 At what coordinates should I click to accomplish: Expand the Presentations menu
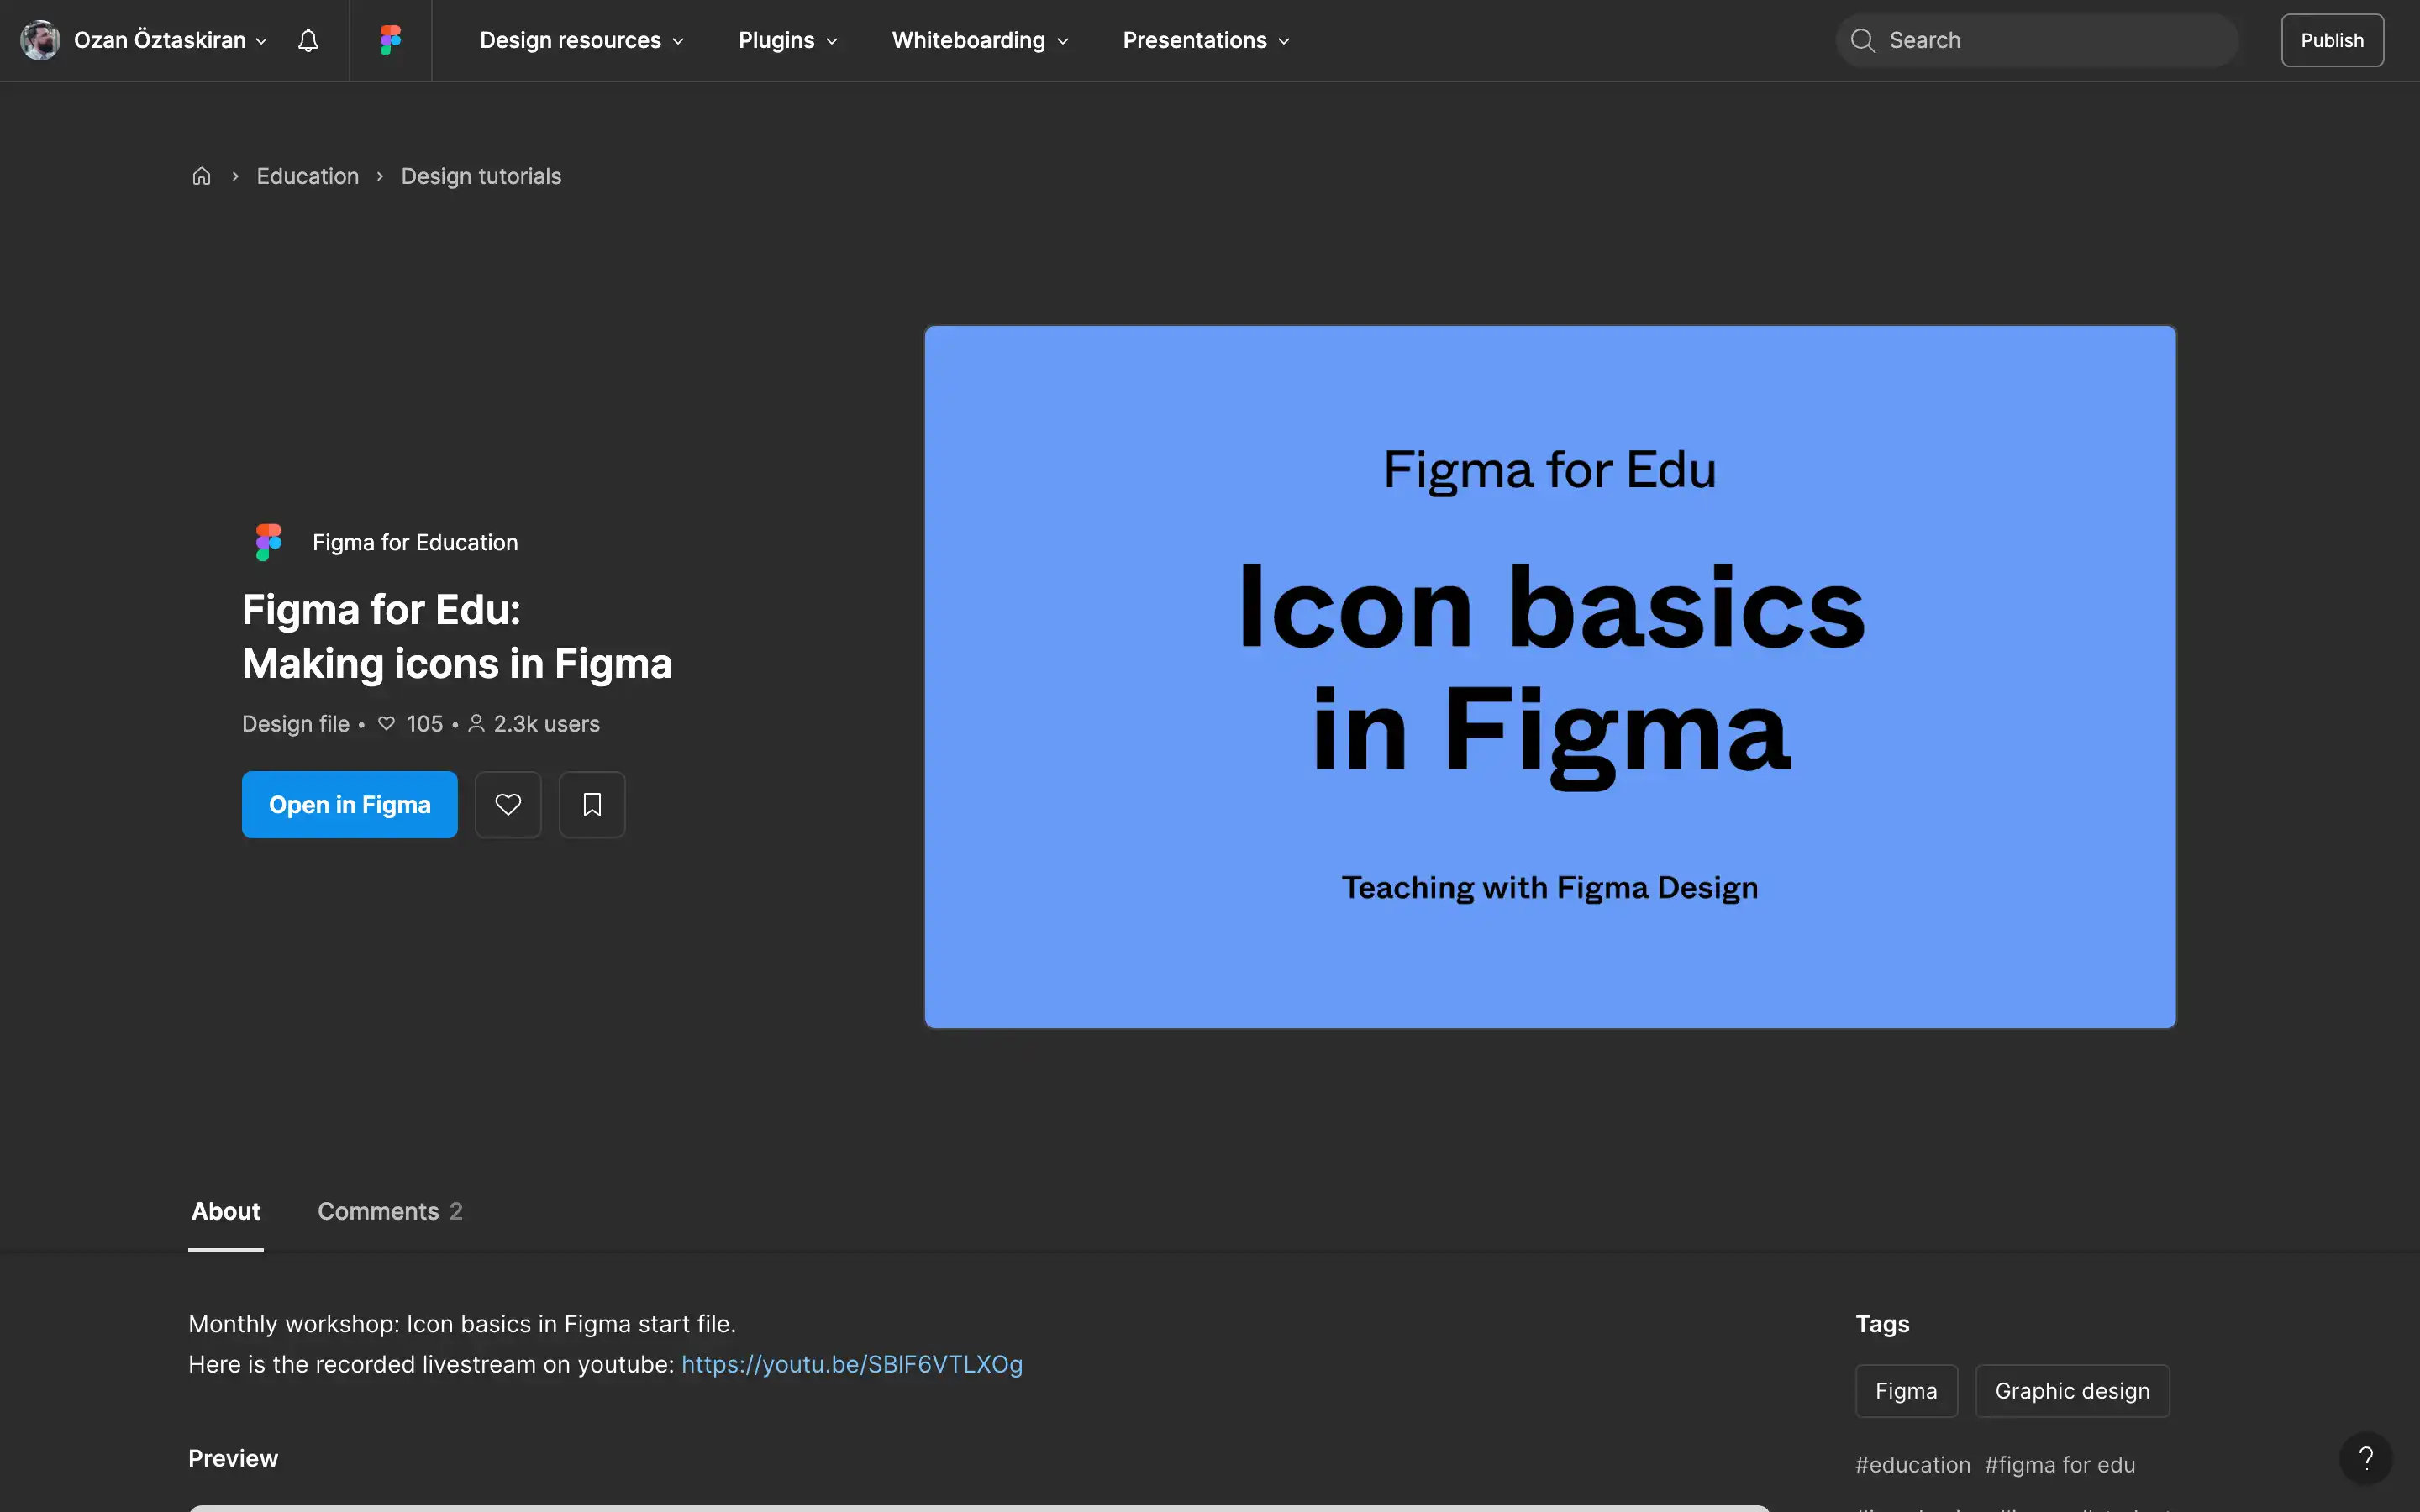(x=1206, y=40)
